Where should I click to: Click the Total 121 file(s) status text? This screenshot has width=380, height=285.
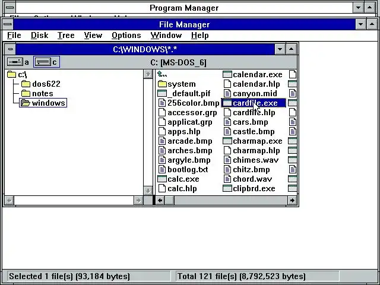[x=242, y=276]
